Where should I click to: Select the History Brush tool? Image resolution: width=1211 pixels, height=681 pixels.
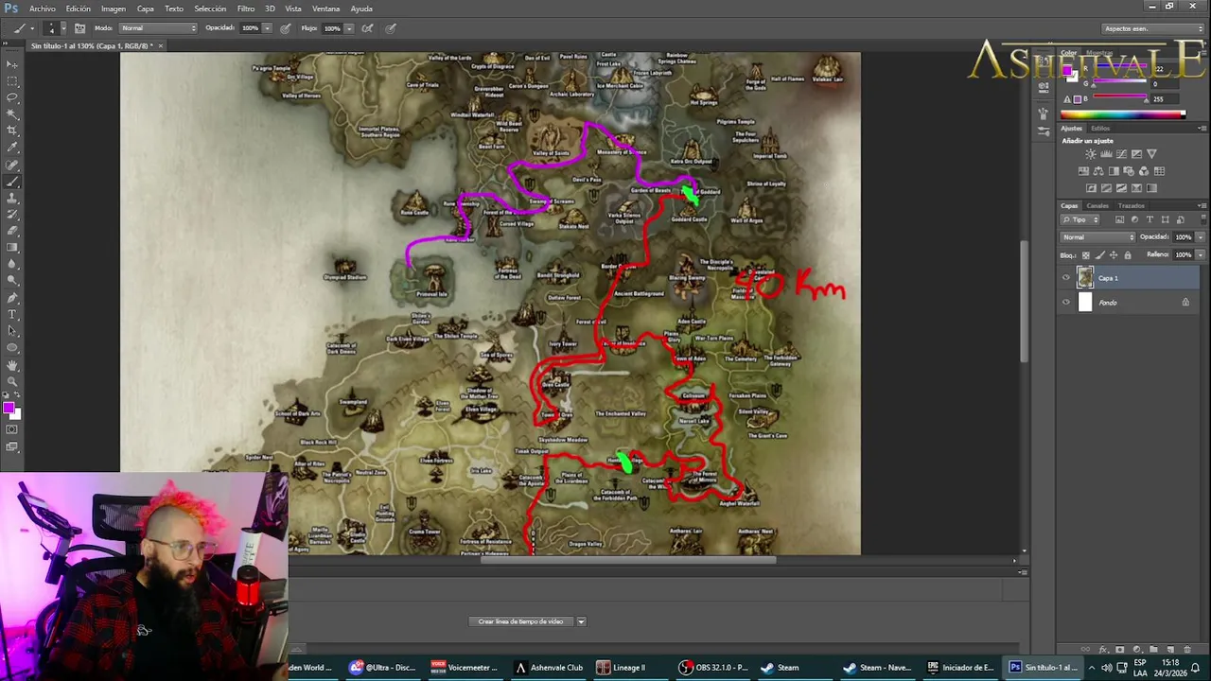click(x=12, y=214)
